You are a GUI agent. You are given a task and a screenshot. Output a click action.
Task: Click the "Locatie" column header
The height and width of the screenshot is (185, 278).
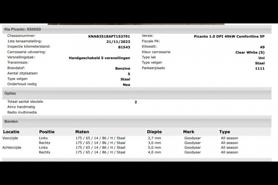coord(11,132)
